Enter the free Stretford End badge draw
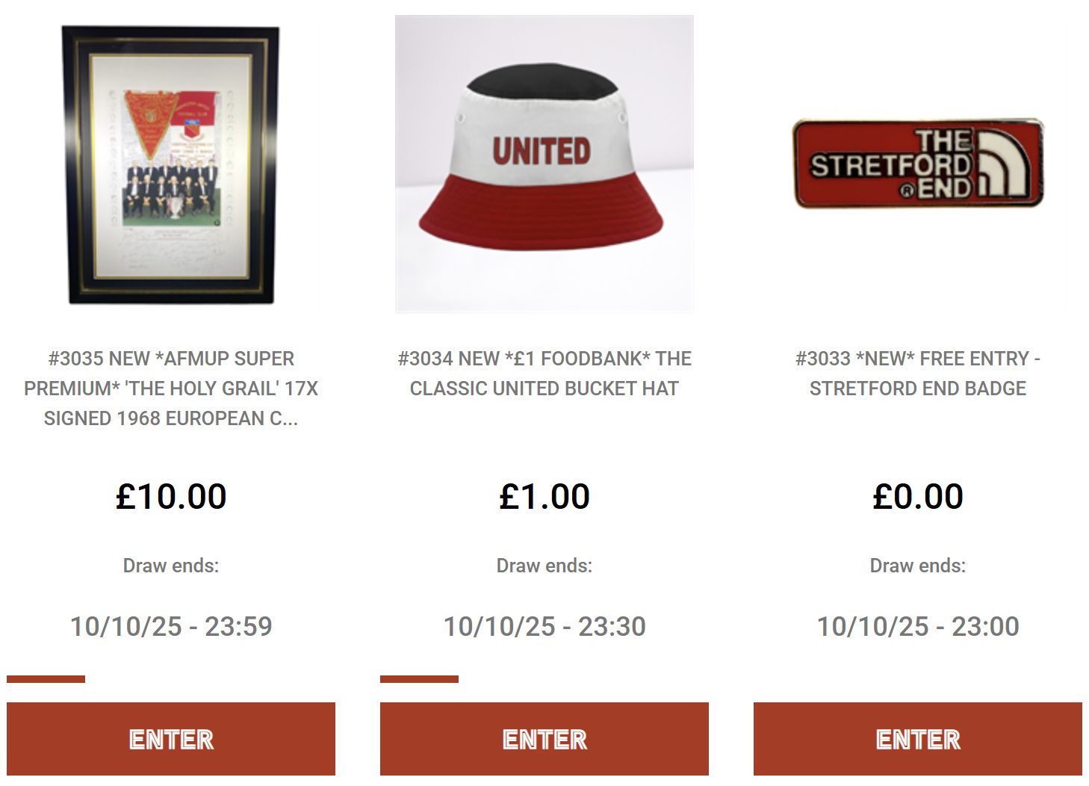The image size is (1089, 786). click(x=918, y=739)
